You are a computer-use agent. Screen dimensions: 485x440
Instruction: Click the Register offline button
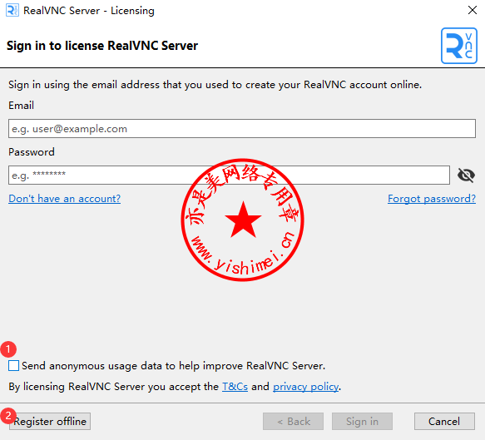tap(50, 421)
